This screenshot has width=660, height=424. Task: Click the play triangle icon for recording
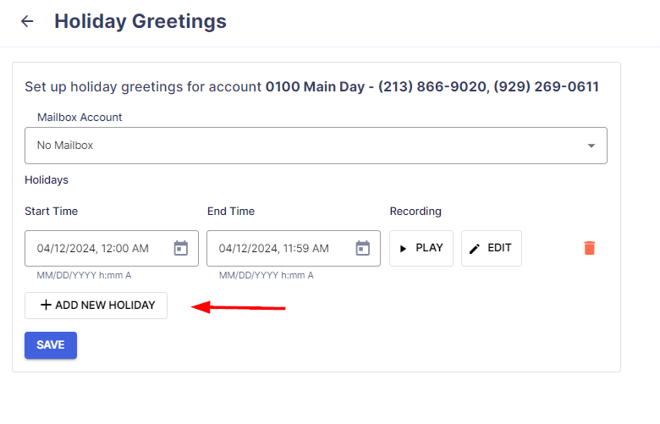pos(403,249)
